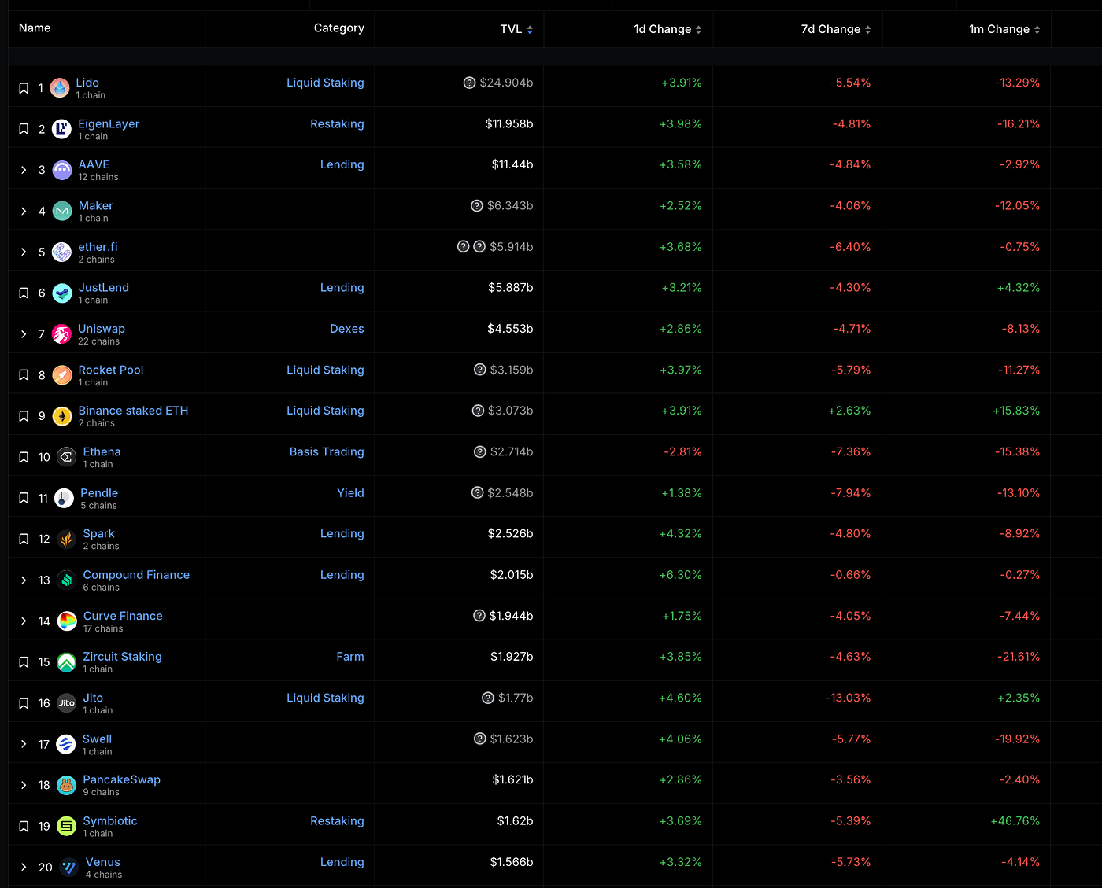Click the EigenLayer protocol logo
This screenshot has width=1102, height=888.
click(x=61, y=129)
